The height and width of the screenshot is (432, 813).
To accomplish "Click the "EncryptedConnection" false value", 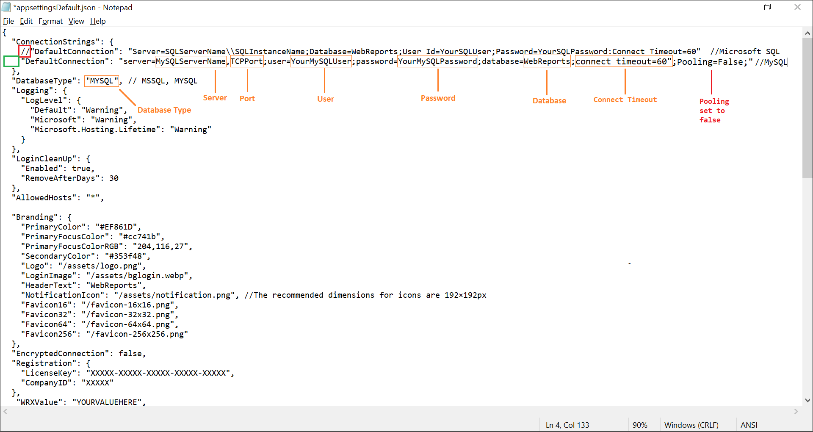I will coord(130,354).
